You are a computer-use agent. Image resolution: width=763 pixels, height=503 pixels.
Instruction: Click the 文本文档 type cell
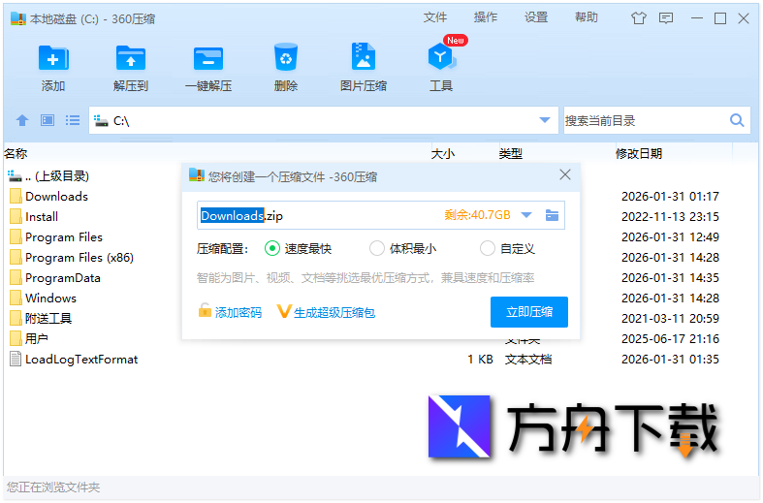point(528,359)
